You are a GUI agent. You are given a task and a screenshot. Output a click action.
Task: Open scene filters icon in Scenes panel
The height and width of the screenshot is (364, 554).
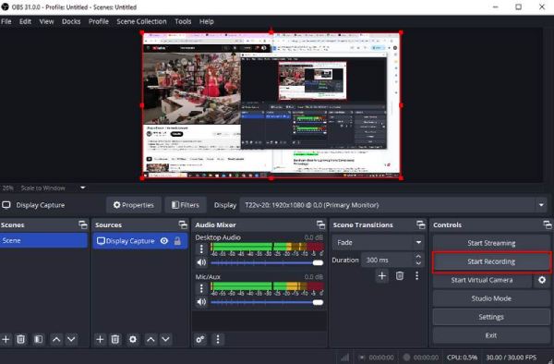point(38,339)
